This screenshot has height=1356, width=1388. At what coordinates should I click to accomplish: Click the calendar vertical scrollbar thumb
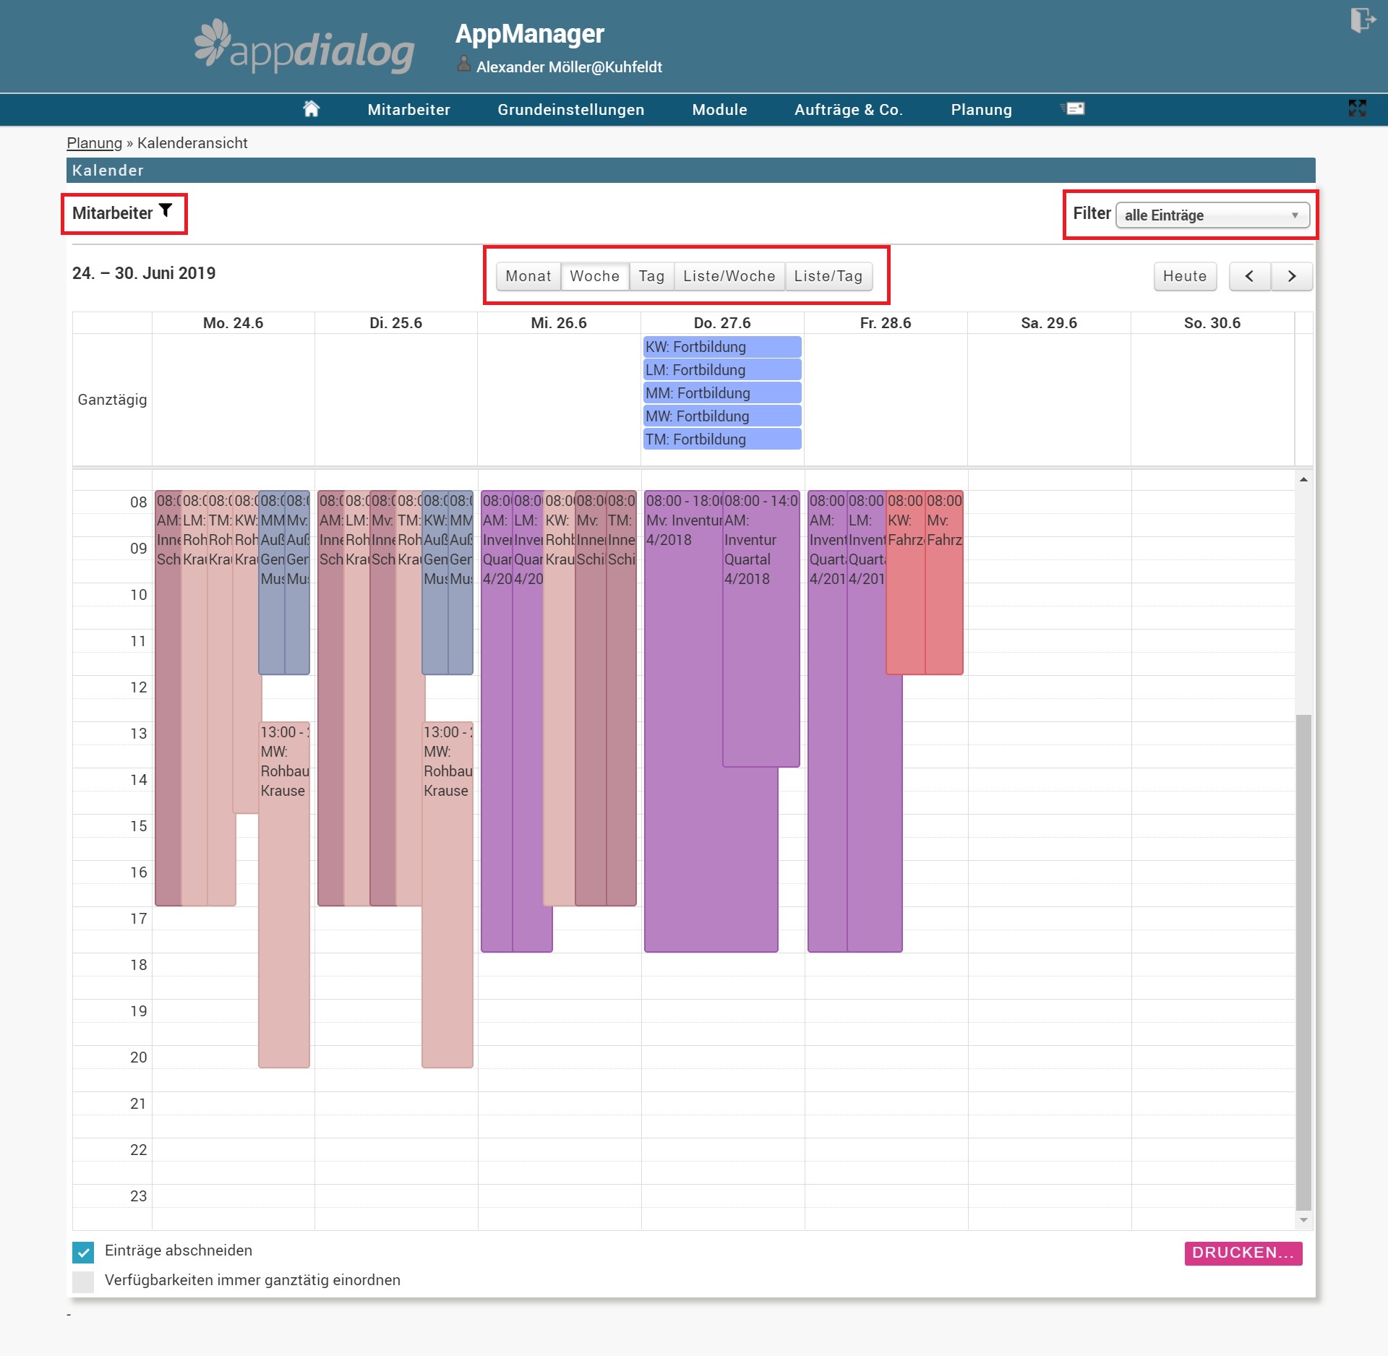[x=1303, y=961]
